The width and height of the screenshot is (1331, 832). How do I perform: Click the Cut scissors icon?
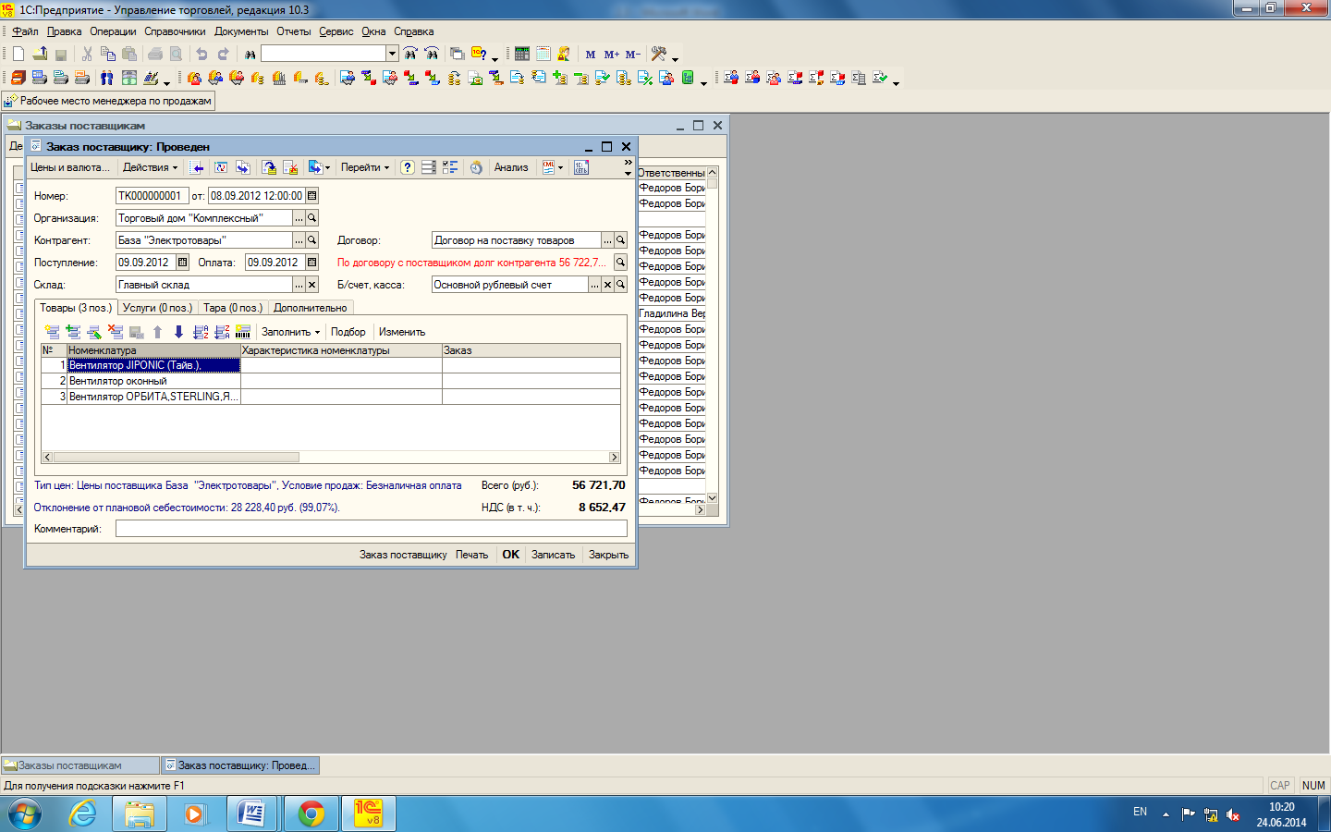[x=87, y=55]
